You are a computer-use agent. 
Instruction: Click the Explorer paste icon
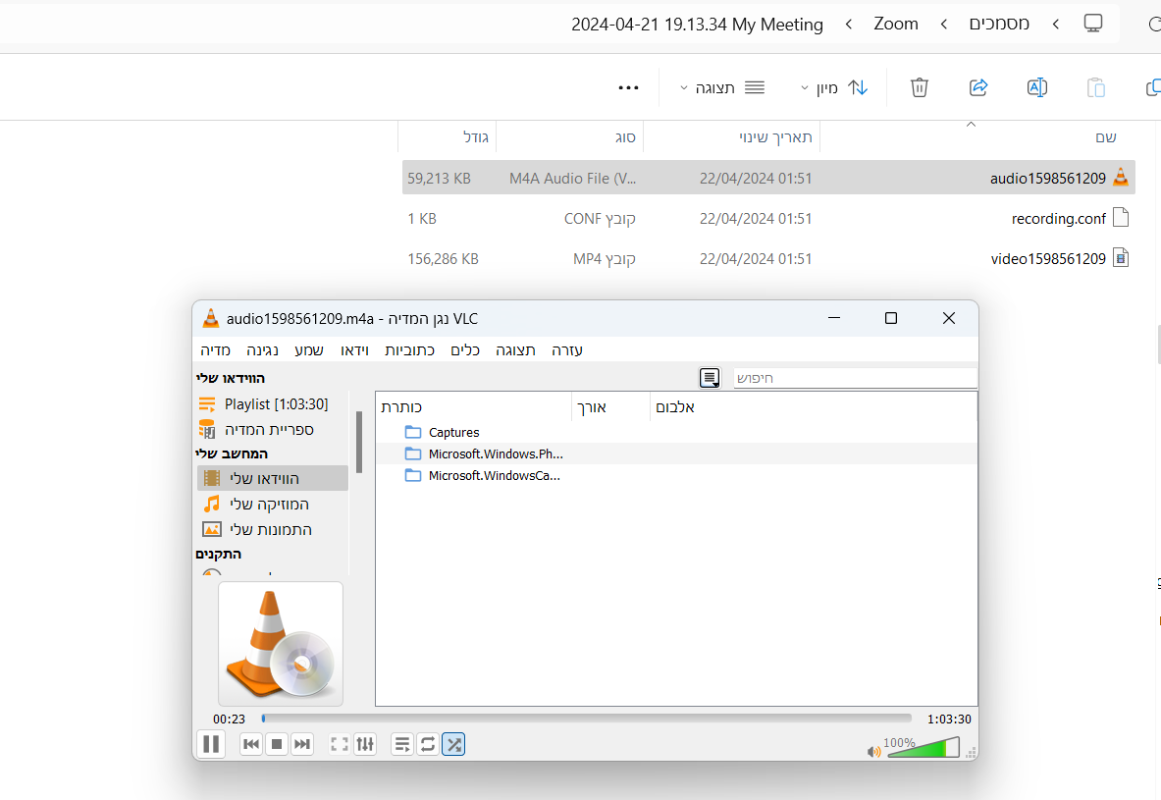(x=1096, y=87)
